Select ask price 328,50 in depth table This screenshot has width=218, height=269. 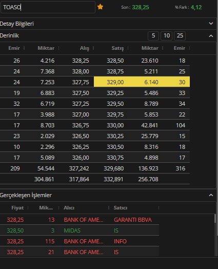[x=115, y=61]
